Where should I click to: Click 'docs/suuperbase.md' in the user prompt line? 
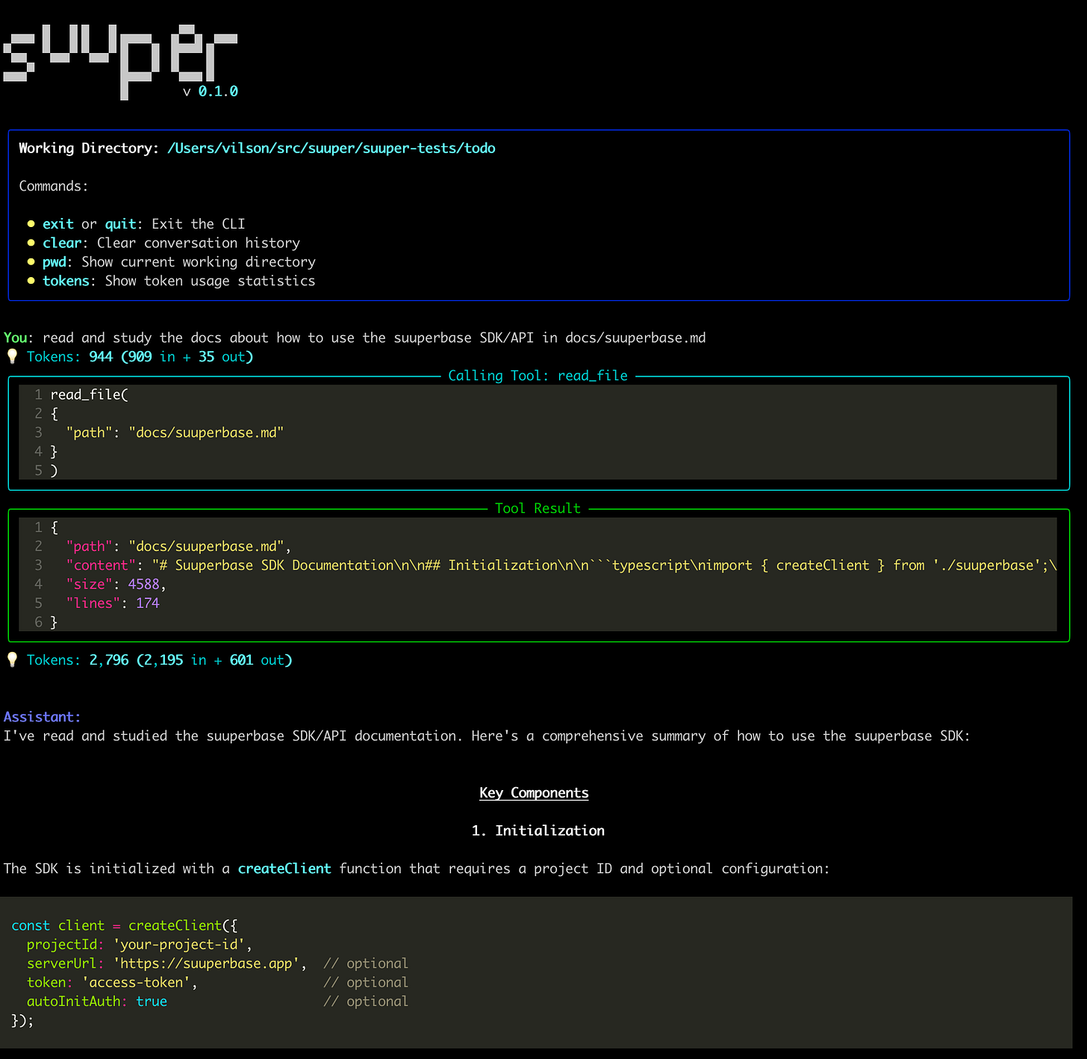(x=635, y=338)
